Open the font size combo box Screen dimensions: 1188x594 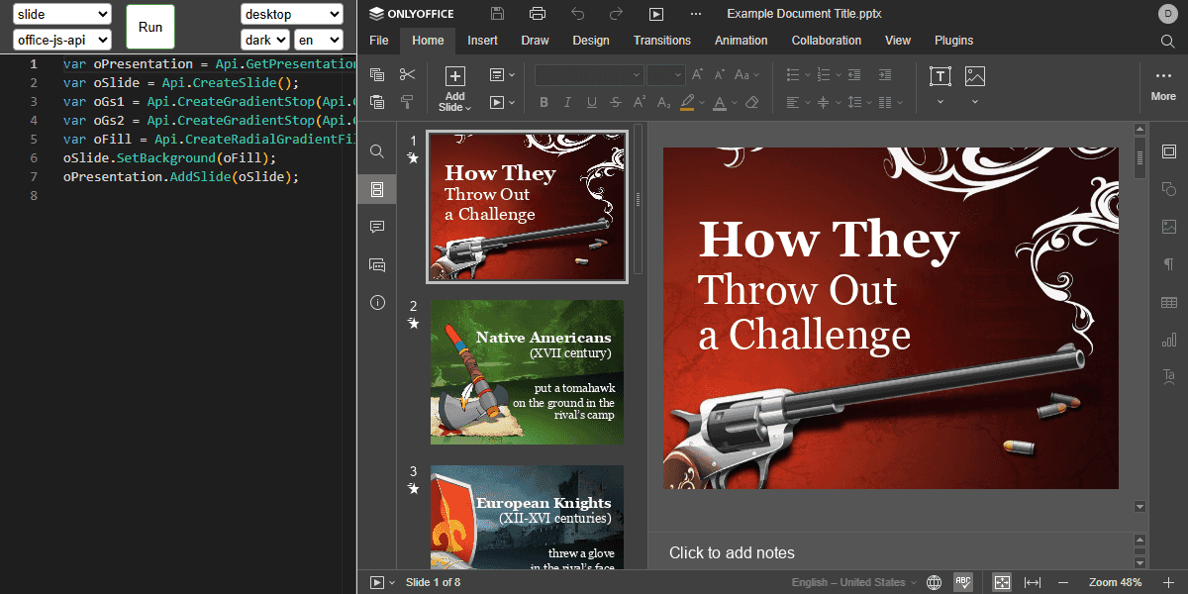666,75
